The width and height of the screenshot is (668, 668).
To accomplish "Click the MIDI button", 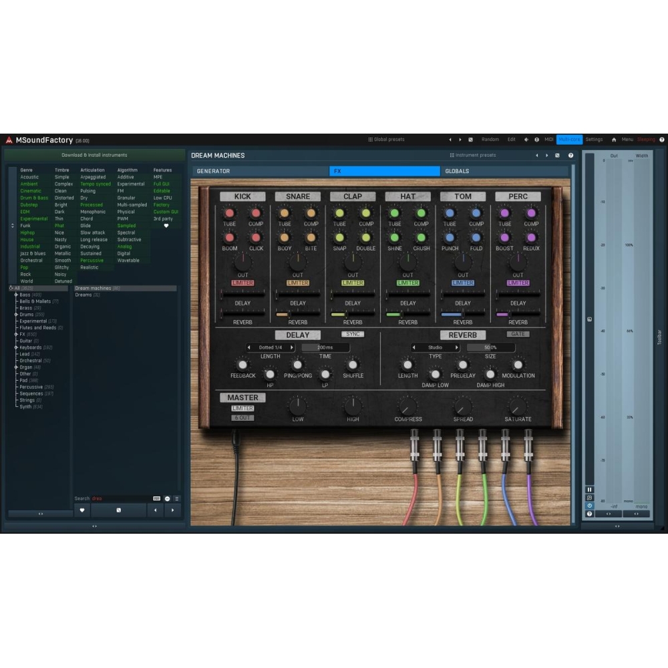I will pyautogui.click(x=548, y=140).
